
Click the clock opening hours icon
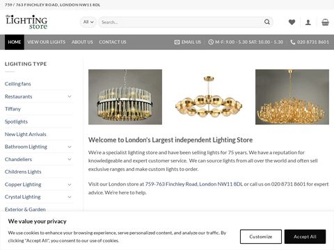tap(211, 42)
